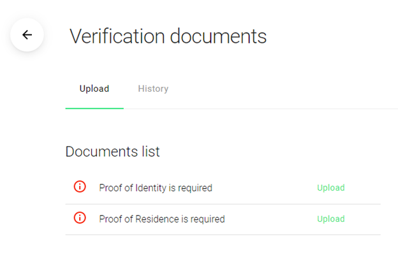Click the word 'documents' in the page title

218,36
